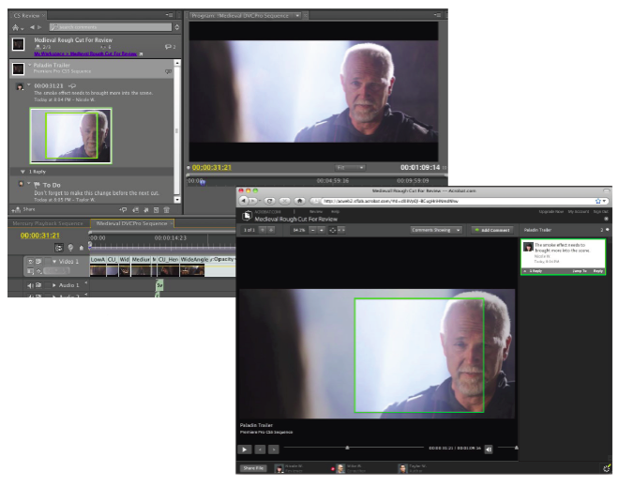
Task: Expand the Audio 1 track
Action: point(54,285)
